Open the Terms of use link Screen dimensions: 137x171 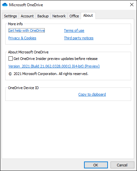(74, 30)
